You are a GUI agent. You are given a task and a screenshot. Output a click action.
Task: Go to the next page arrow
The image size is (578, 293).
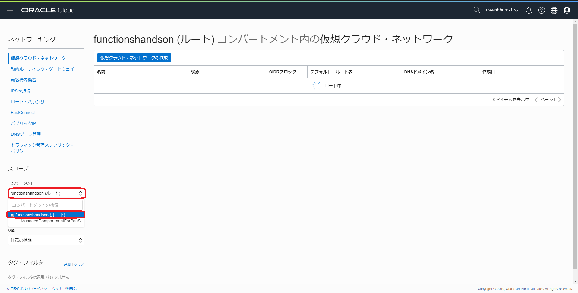click(559, 100)
